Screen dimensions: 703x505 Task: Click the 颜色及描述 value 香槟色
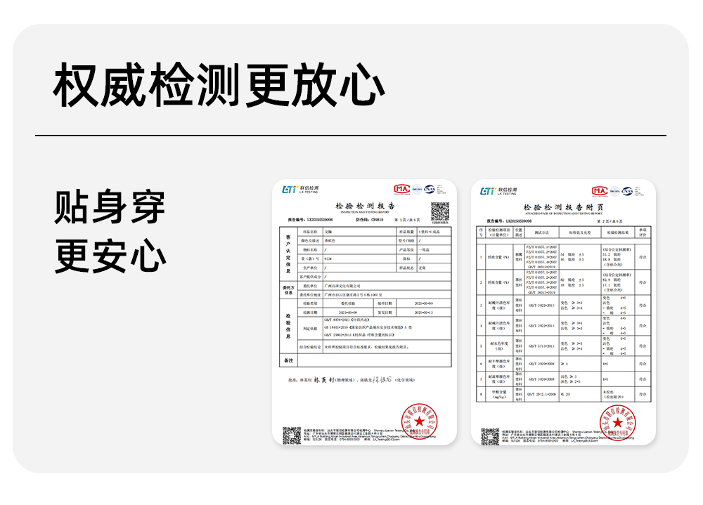[x=330, y=241]
